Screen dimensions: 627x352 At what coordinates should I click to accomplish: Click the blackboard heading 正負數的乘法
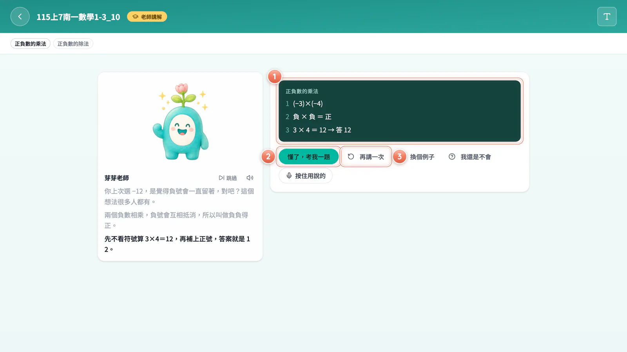point(302,92)
